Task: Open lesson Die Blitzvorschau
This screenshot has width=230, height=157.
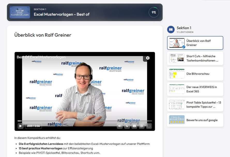Action: click(195, 74)
